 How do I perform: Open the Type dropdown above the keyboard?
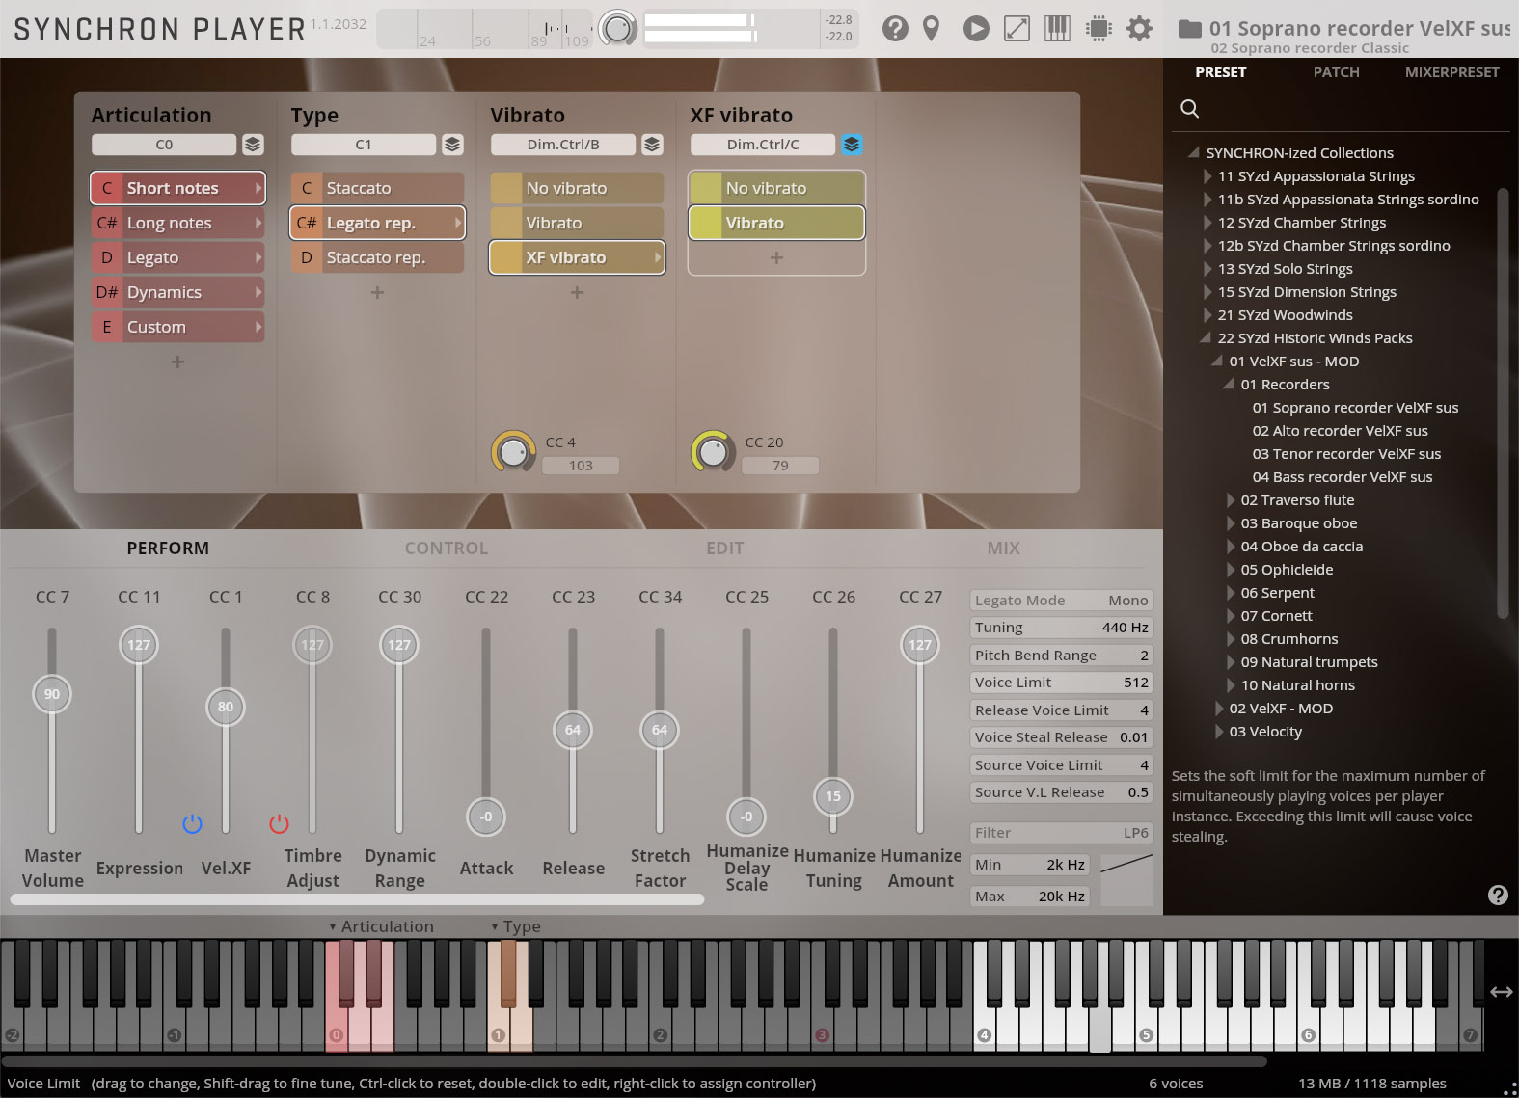pos(515,926)
